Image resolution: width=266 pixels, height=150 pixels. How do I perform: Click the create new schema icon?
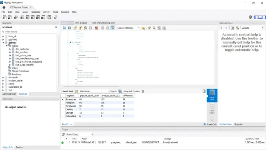(22, 17)
